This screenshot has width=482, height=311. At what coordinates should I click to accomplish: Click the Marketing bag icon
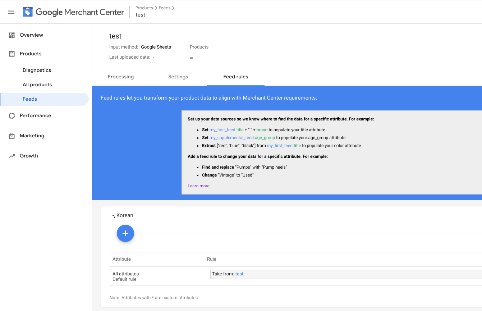coord(12,136)
